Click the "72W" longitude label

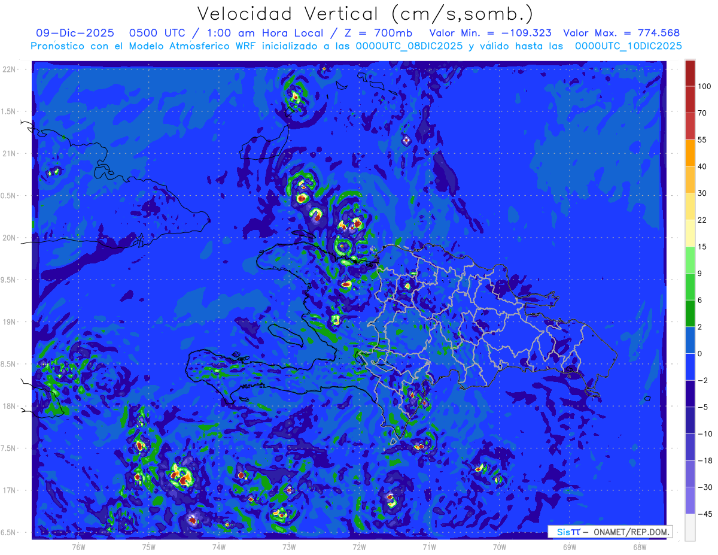tap(359, 546)
